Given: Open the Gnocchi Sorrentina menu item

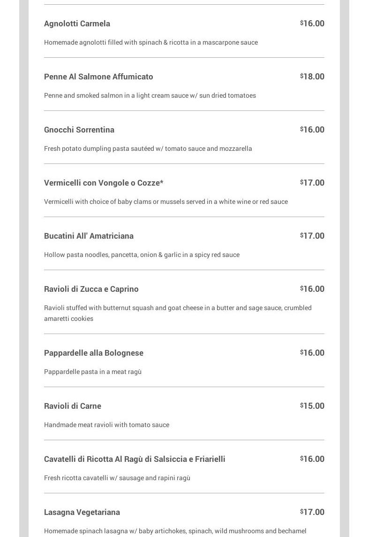Looking at the screenshot, I should point(79,130).
